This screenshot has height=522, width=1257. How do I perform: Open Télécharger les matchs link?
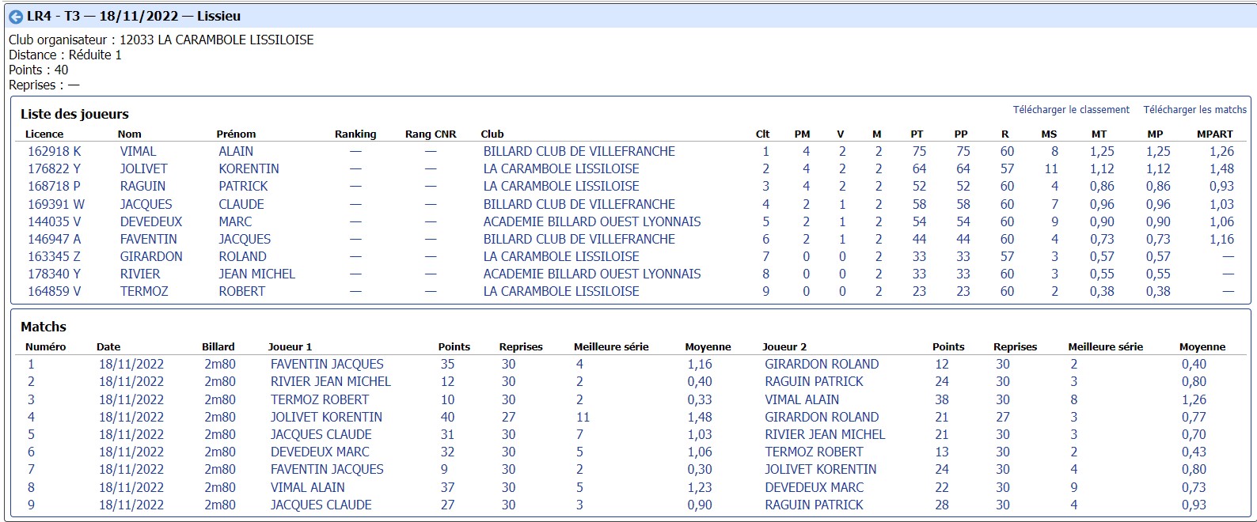click(1194, 110)
